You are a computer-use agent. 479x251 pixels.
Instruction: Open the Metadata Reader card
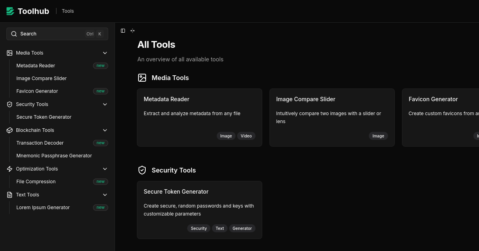click(x=199, y=117)
